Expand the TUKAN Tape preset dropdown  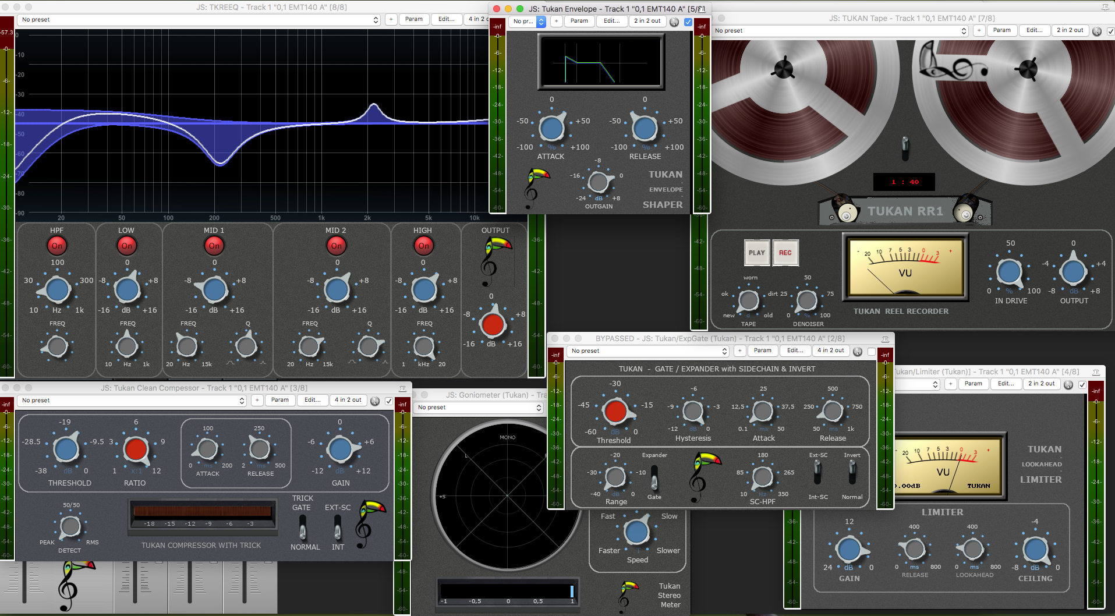point(841,31)
